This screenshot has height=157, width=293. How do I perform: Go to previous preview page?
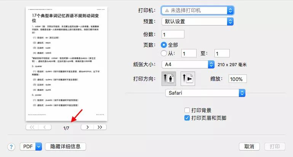click(x=45, y=127)
